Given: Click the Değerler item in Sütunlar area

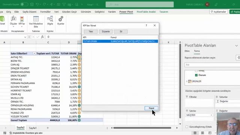Looking at the screenshot, I should 228,101.
